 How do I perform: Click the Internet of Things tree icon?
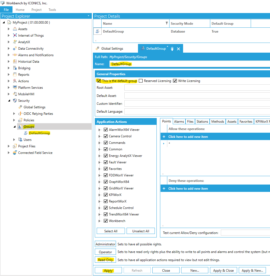[15, 36]
